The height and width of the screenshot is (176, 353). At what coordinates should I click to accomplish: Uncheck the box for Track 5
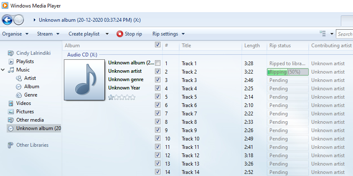pyautogui.click(x=158, y=97)
